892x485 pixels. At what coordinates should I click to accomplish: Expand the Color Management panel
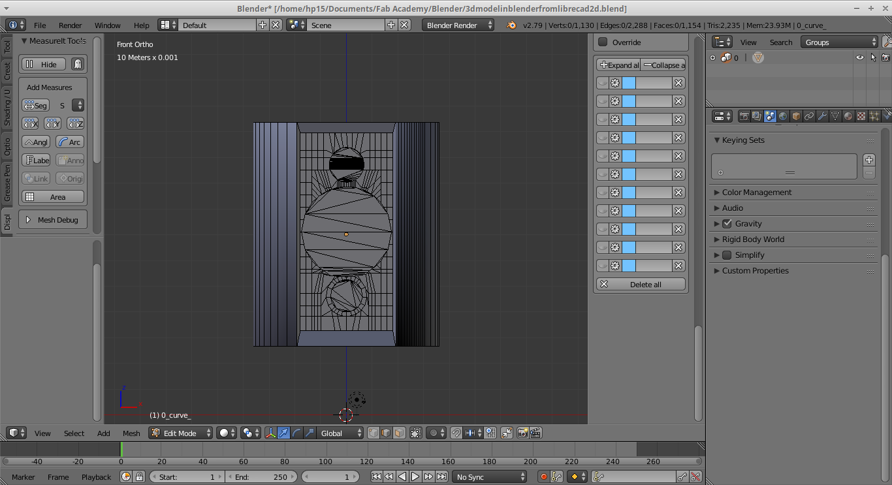[x=756, y=193]
